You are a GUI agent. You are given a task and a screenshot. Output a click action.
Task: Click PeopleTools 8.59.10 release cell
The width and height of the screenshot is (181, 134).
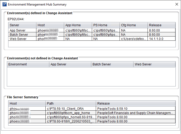click(136, 109)
